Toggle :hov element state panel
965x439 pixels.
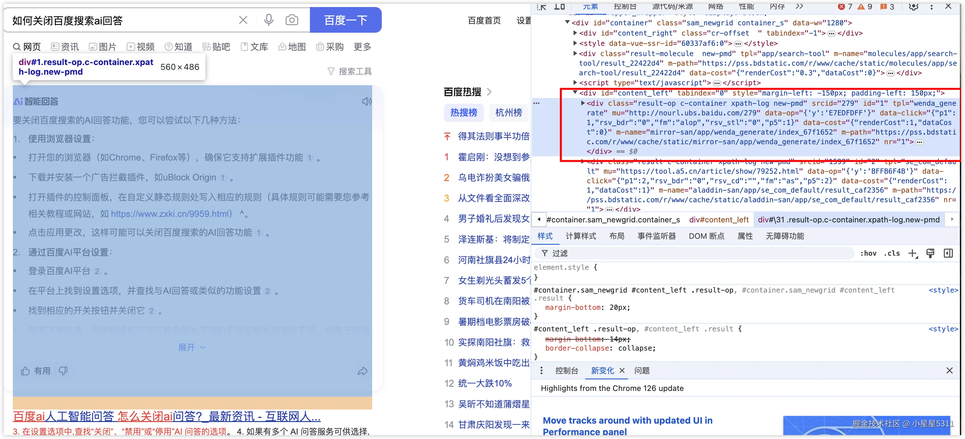pyautogui.click(x=868, y=253)
